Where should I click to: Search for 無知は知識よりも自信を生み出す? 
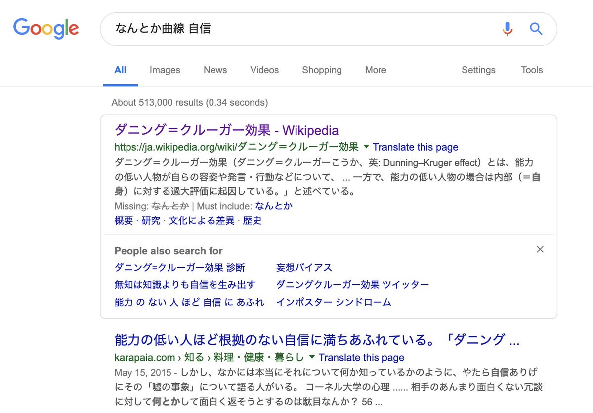point(185,285)
